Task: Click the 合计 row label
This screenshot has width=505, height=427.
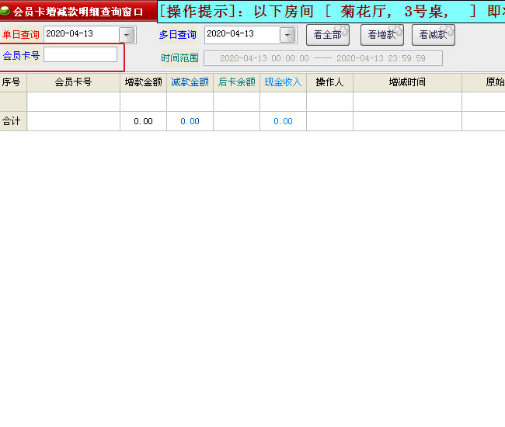Action: [12, 121]
